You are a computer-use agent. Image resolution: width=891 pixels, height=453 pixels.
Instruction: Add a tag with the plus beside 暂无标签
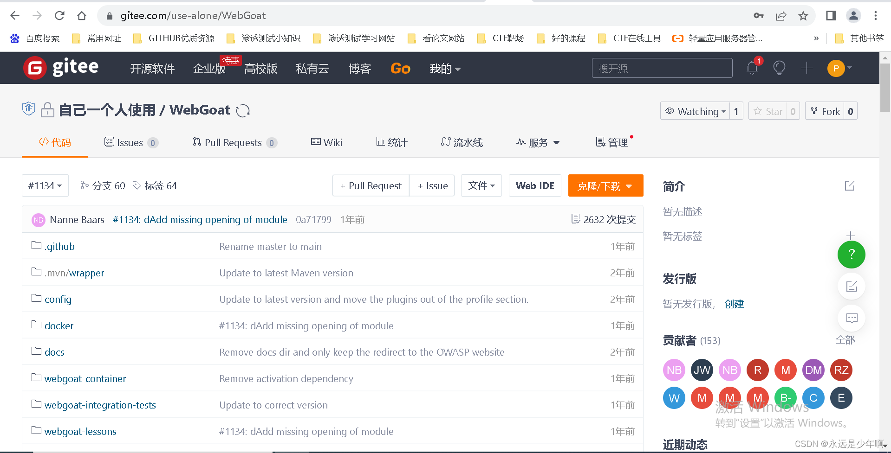pos(851,236)
